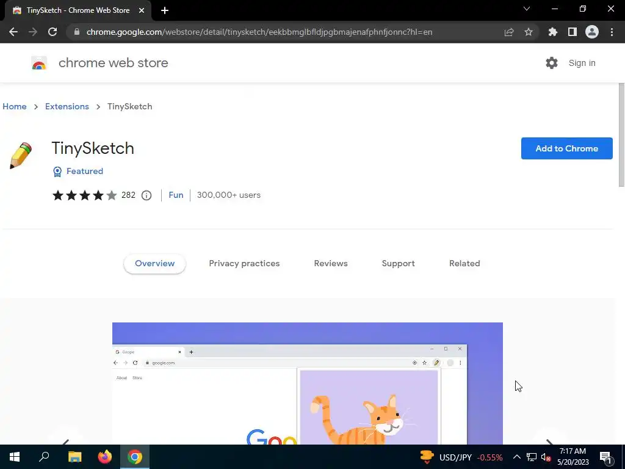Show previous screenshot arrow

click(66, 440)
